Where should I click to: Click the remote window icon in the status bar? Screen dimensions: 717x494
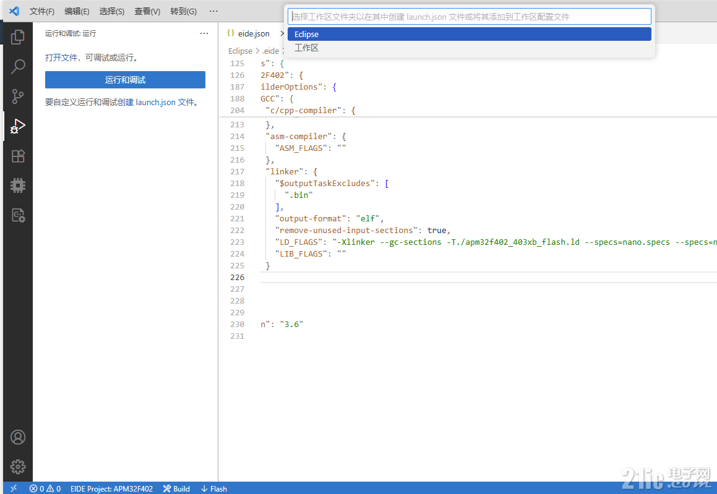(14, 488)
